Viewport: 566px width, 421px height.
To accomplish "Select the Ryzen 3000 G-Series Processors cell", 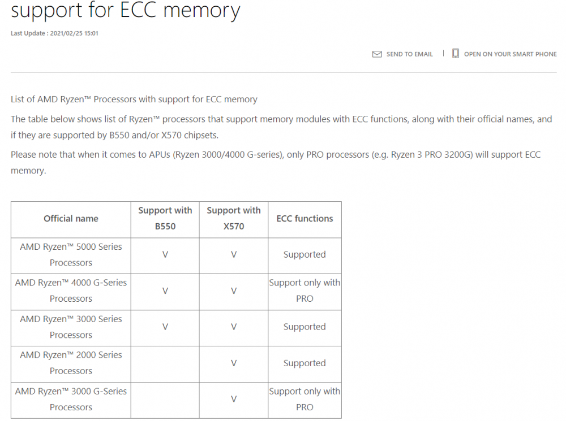I will (71, 400).
